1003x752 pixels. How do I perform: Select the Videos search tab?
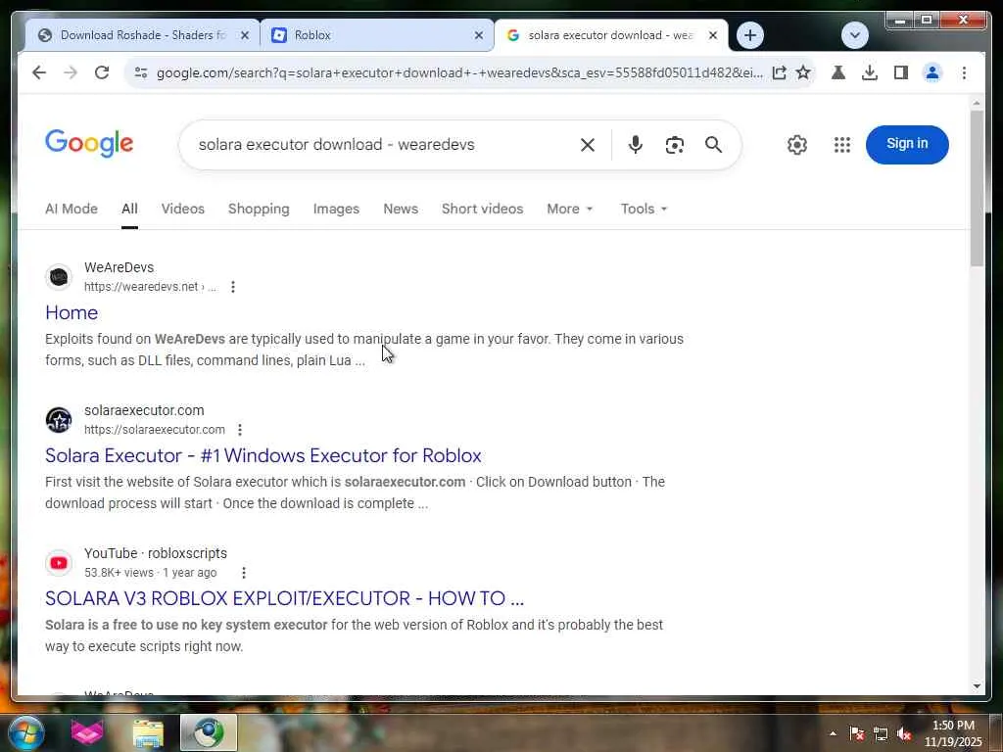183,210
